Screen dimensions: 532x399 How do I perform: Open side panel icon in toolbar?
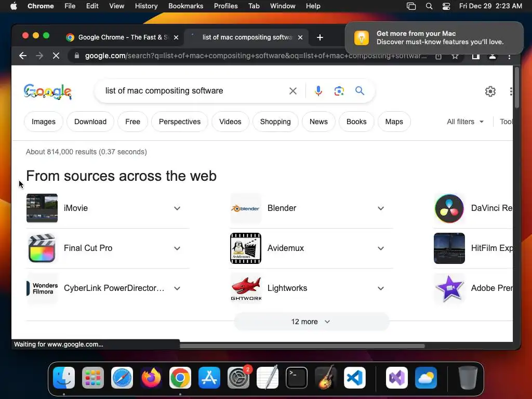pos(476,56)
